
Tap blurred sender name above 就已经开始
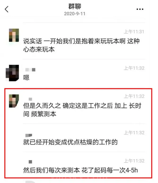tap(29, 135)
